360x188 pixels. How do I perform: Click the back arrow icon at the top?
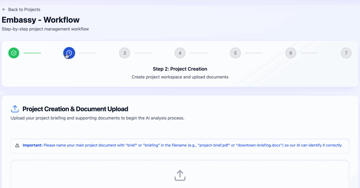pos(4,9)
